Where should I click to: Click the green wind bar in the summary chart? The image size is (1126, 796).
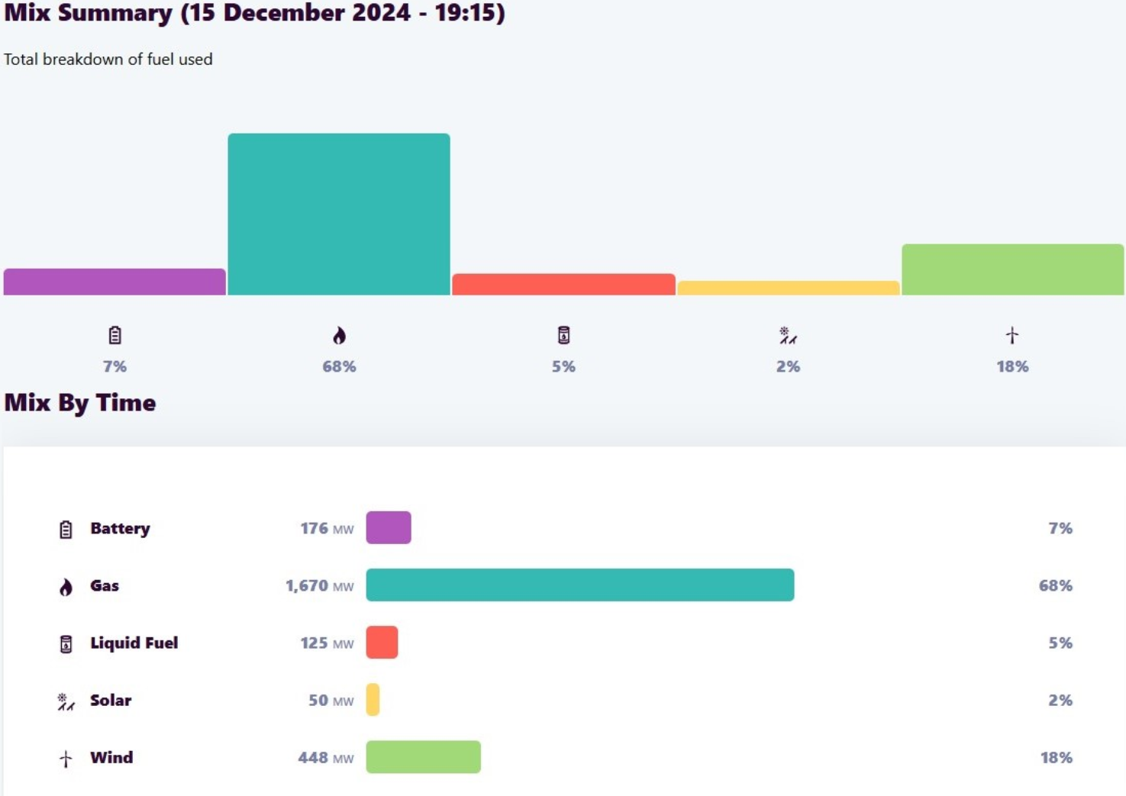click(1012, 269)
